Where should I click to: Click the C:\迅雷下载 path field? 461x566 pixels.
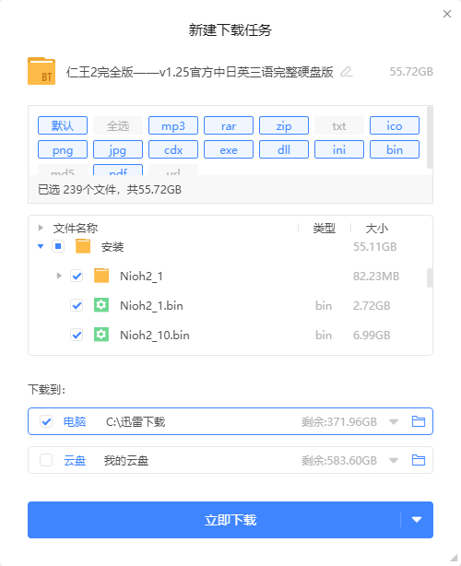(136, 421)
